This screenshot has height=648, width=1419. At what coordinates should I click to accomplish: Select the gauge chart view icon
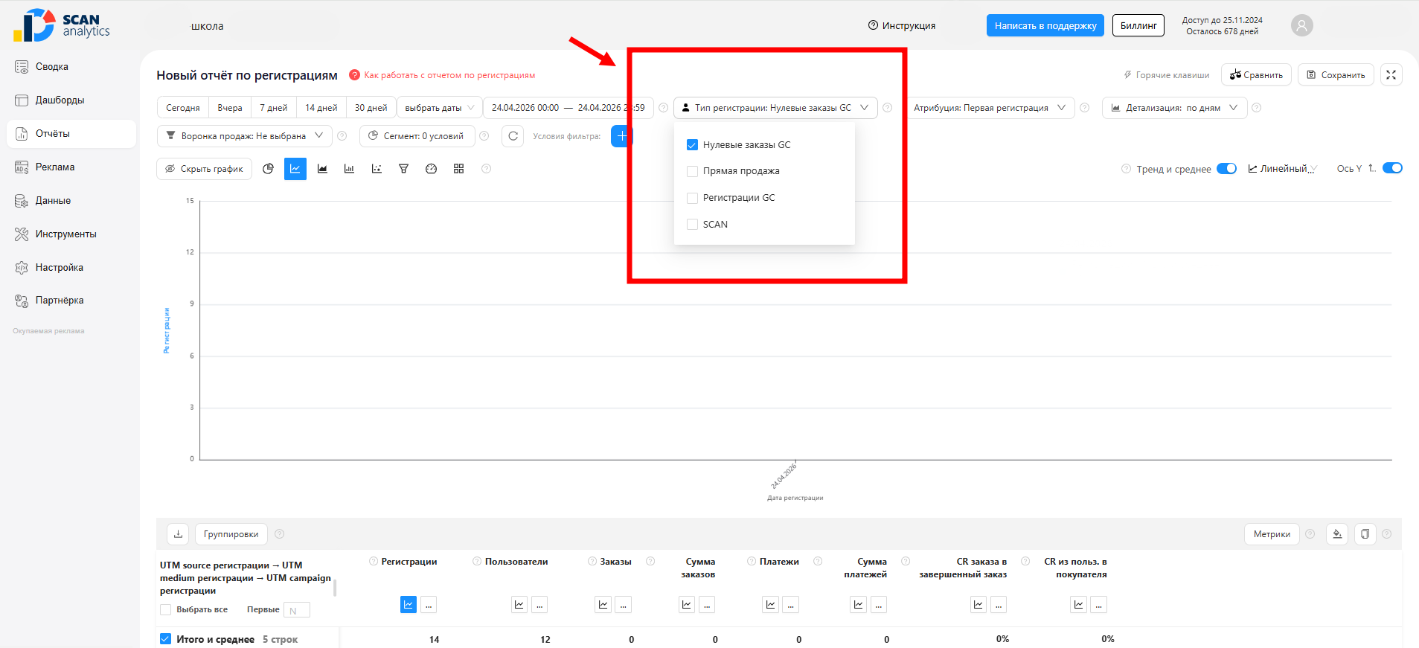[x=431, y=169]
